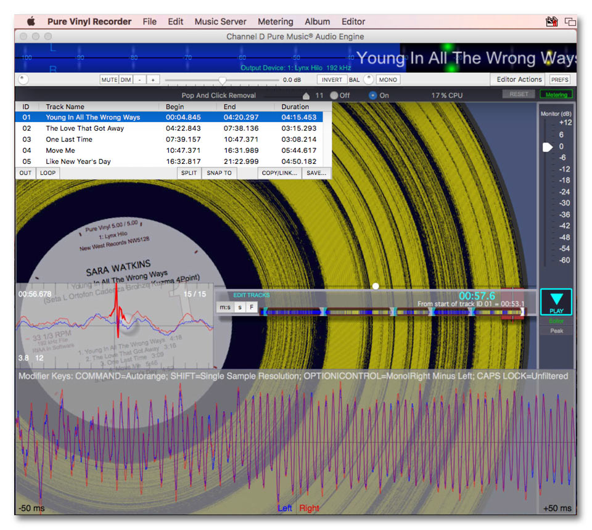
Task: Toggle the INVERT polarity button
Action: tap(332, 79)
